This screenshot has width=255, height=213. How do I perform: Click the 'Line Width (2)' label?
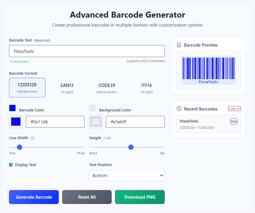(x=22, y=138)
